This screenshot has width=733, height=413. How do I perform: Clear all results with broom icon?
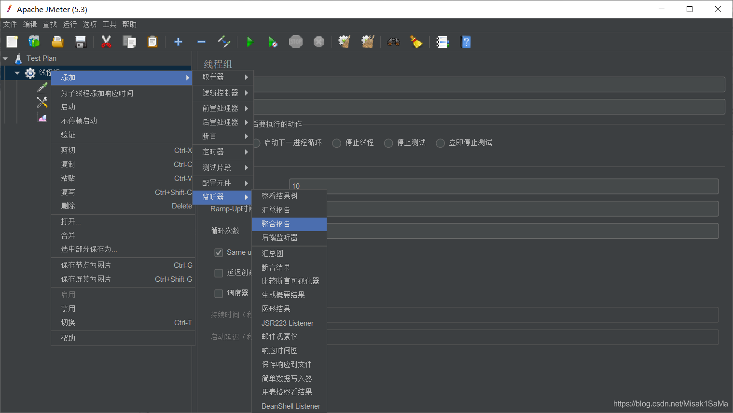click(x=416, y=41)
